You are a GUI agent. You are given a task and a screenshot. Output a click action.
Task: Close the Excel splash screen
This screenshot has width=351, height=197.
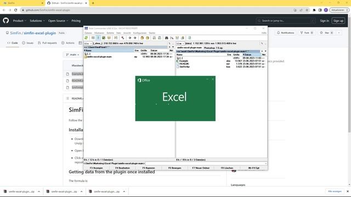(x=213, y=79)
